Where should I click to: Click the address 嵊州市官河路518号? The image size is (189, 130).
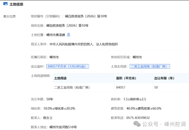pos(63,127)
